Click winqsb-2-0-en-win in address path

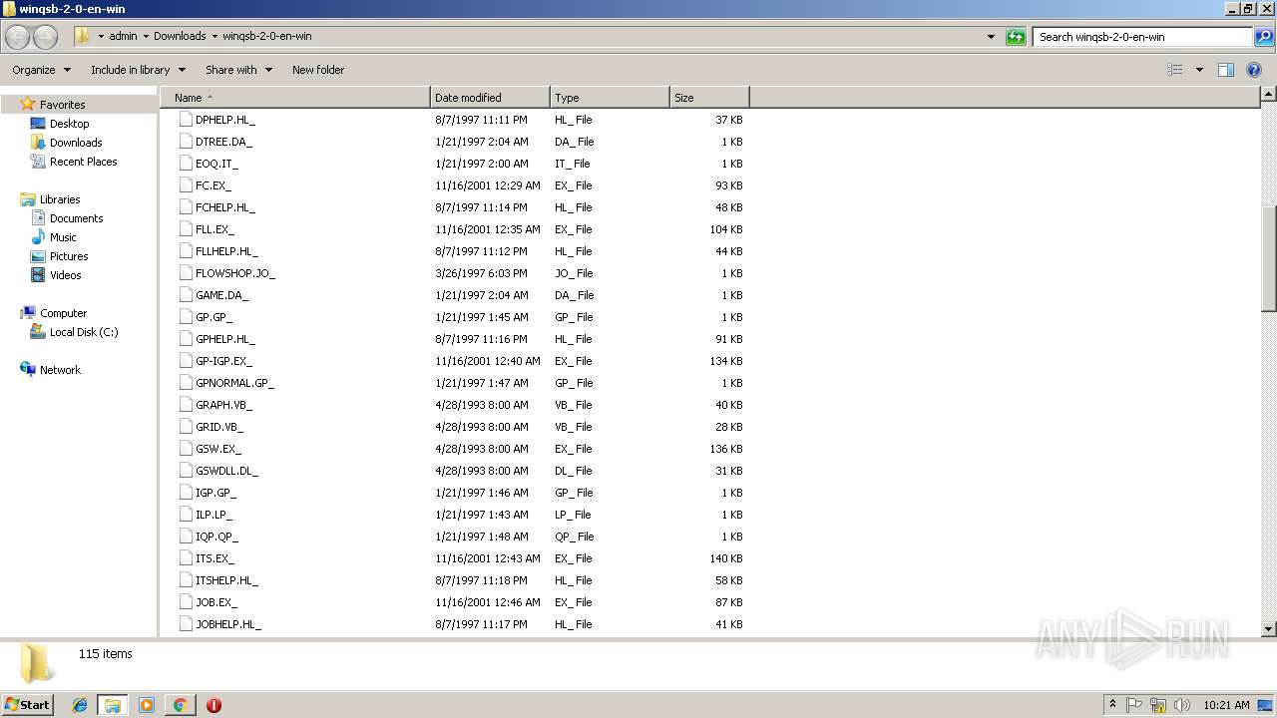(x=266, y=36)
